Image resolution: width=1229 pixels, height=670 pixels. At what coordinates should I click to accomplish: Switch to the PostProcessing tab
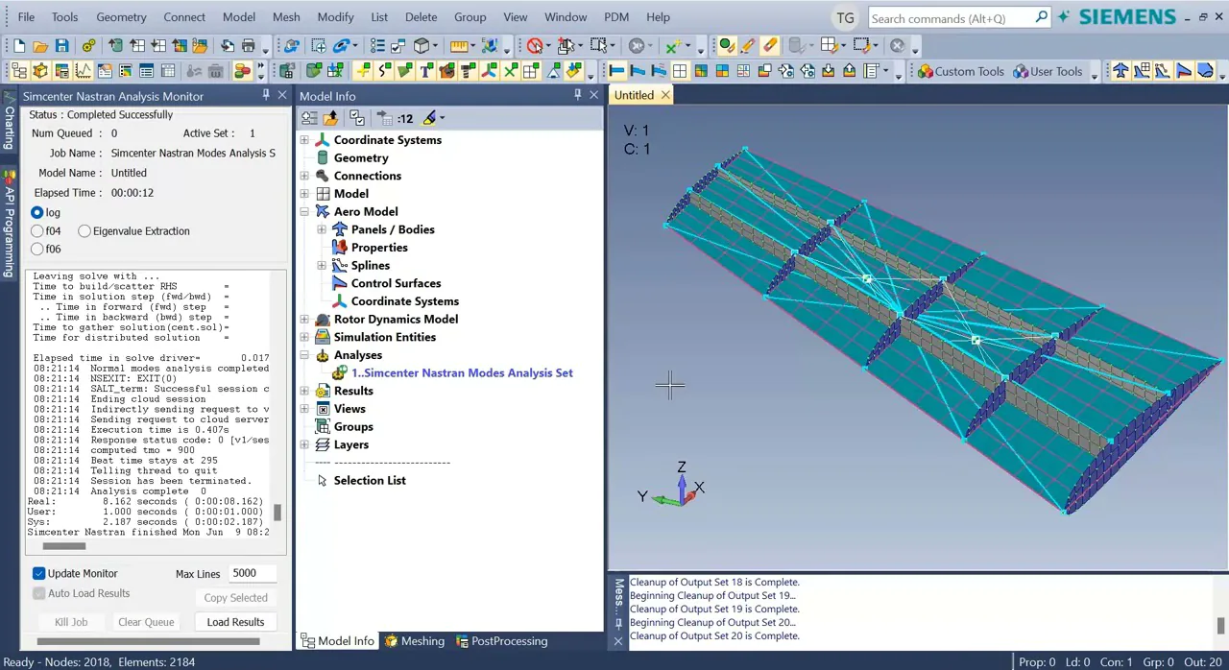coord(501,641)
